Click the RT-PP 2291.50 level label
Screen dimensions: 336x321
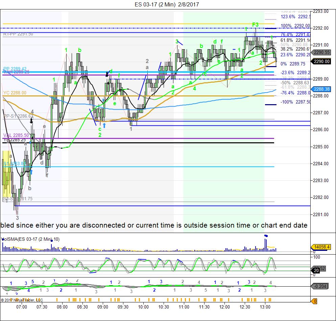click(x=18, y=34)
